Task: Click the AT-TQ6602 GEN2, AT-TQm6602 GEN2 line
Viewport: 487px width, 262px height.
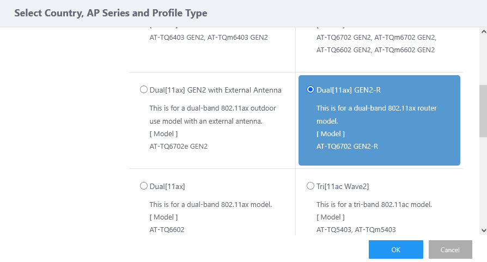Action: [375, 50]
